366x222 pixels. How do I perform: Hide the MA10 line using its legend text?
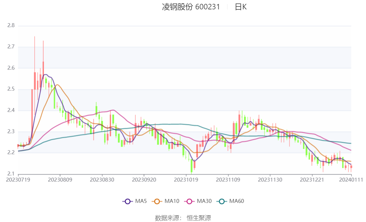pyautogui.click(x=172, y=201)
